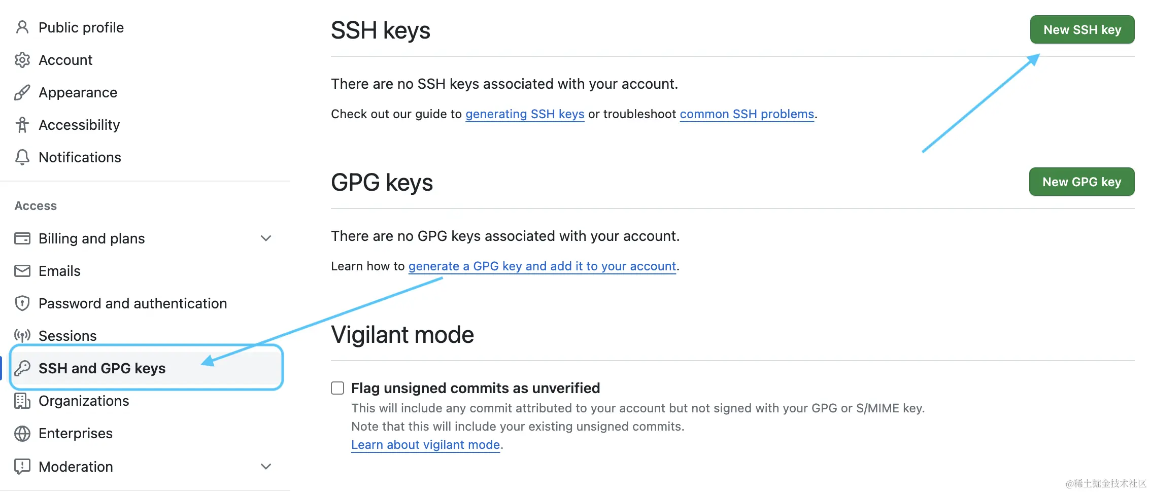Viewport: 1150px width, 492px height.
Task: Open the Organizations settings page
Action: coord(84,401)
